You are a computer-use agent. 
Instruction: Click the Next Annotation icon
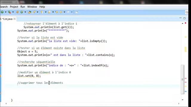[x=42, y=12]
